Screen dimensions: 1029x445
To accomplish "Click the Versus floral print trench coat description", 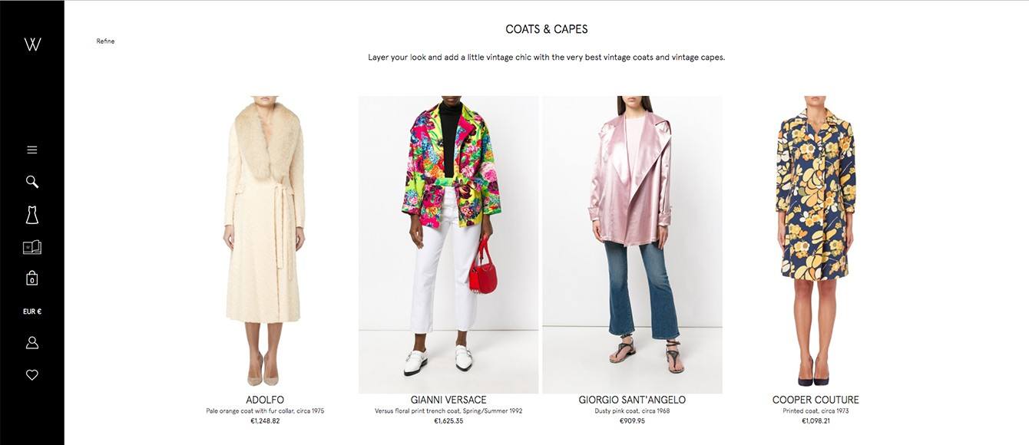I will [448, 411].
